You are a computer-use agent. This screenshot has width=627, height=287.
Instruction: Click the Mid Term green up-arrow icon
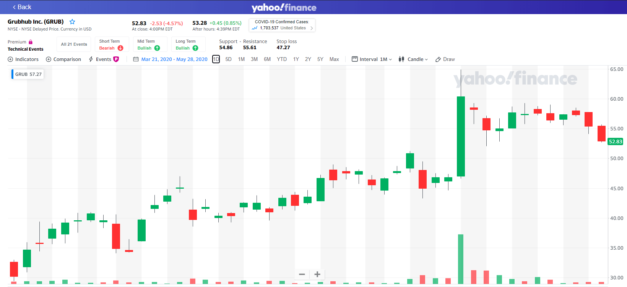(157, 48)
